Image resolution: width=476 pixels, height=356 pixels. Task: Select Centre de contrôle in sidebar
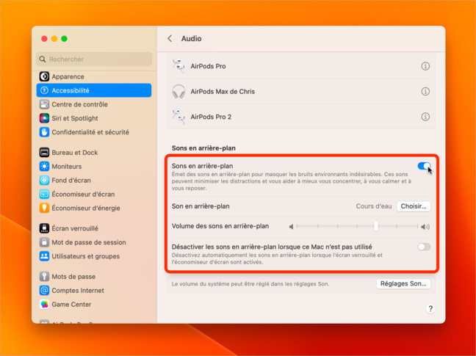click(x=94, y=104)
